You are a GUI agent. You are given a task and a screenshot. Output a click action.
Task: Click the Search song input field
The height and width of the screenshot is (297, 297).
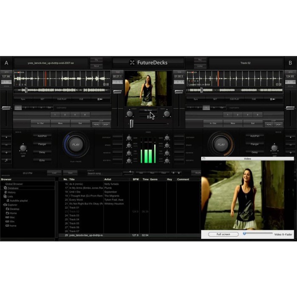click(104, 174)
